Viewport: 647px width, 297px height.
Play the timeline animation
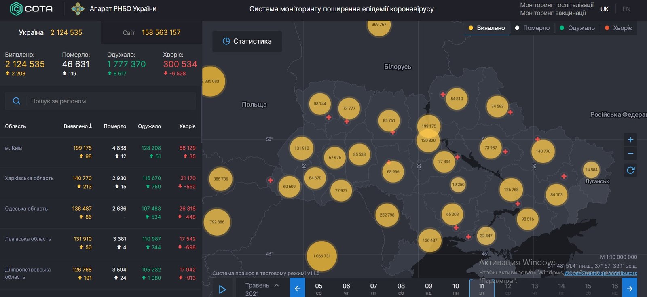pos(222,289)
